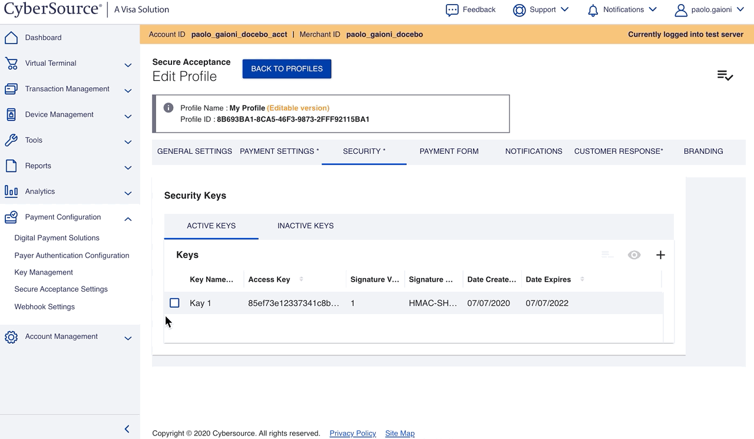Collapse the Payment Configuration section
The width and height of the screenshot is (754, 439).
point(128,219)
